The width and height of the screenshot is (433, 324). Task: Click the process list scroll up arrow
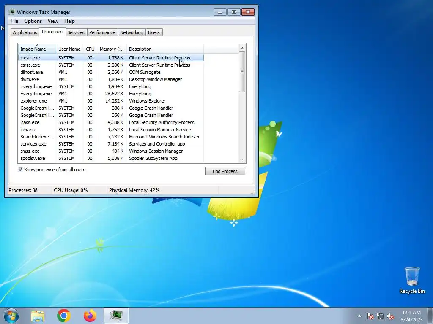pyautogui.click(x=242, y=48)
